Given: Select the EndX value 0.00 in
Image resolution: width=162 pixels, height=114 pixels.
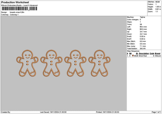Looking at the screenshot, I should (142, 36).
